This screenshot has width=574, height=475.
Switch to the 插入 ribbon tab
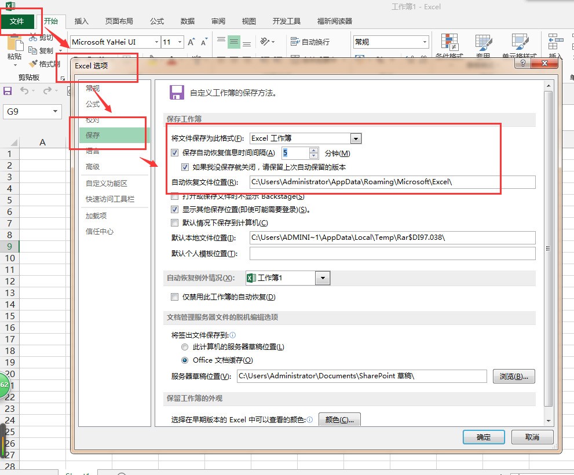click(81, 21)
